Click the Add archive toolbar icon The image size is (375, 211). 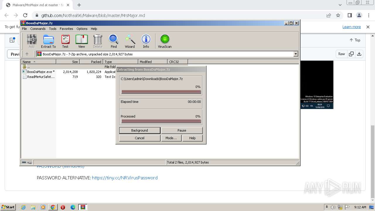pyautogui.click(x=32, y=41)
